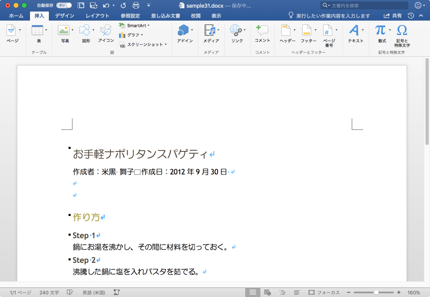Image resolution: width=430 pixels, height=297 pixels.
Task: Insert a photo with 写真 icon
Action: coord(64,30)
